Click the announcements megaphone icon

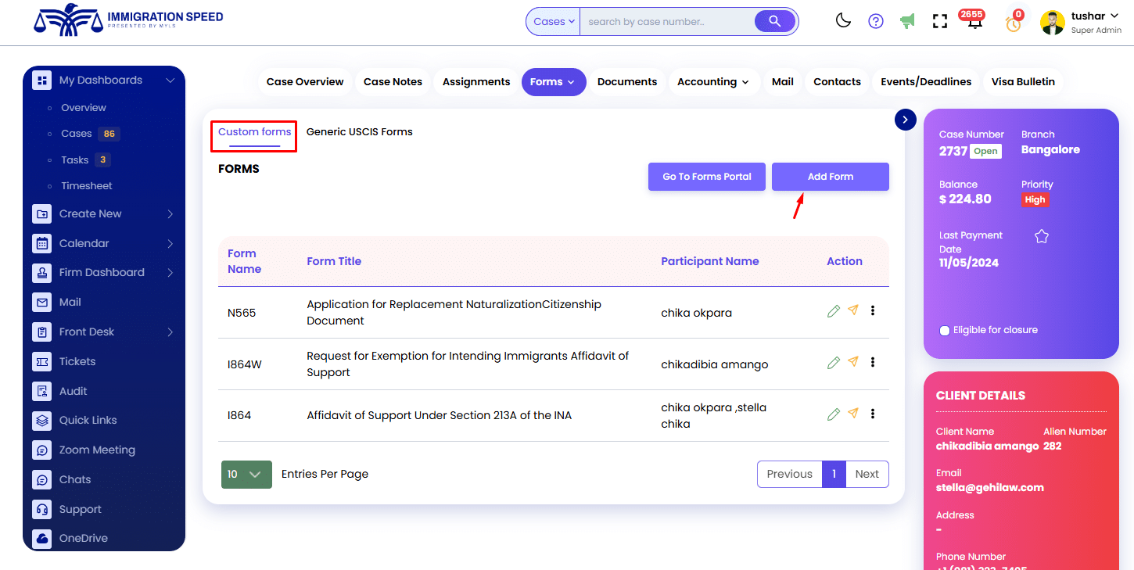[907, 21]
